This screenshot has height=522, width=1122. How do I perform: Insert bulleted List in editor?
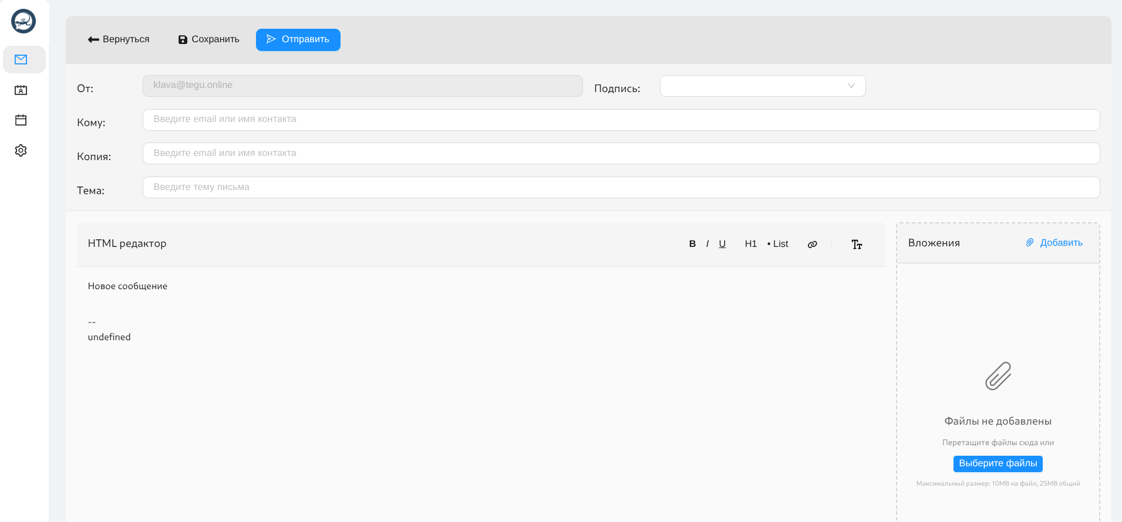tap(778, 244)
